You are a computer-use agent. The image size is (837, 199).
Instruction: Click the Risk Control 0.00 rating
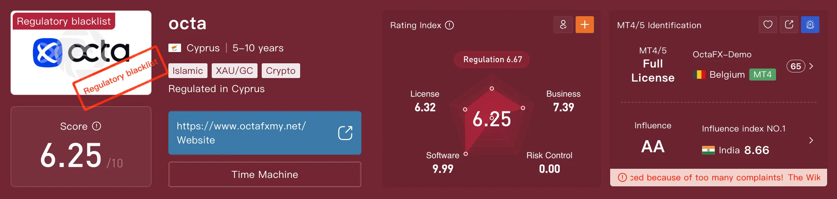(x=549, y=162)
